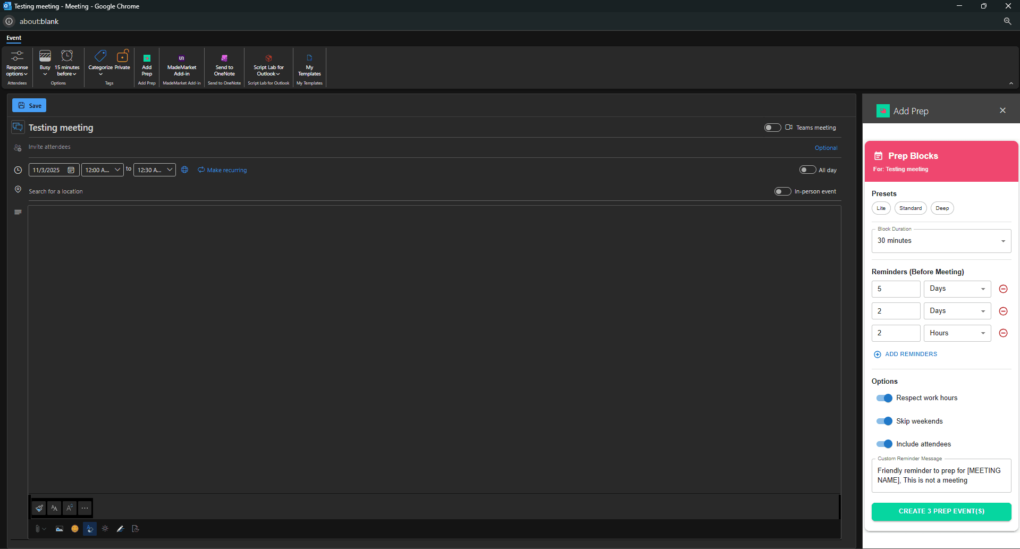Click the time zone globe icon

[x=184, y=170]
